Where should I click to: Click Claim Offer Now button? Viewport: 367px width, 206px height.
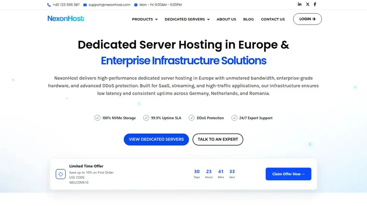(x=288, y=174)
